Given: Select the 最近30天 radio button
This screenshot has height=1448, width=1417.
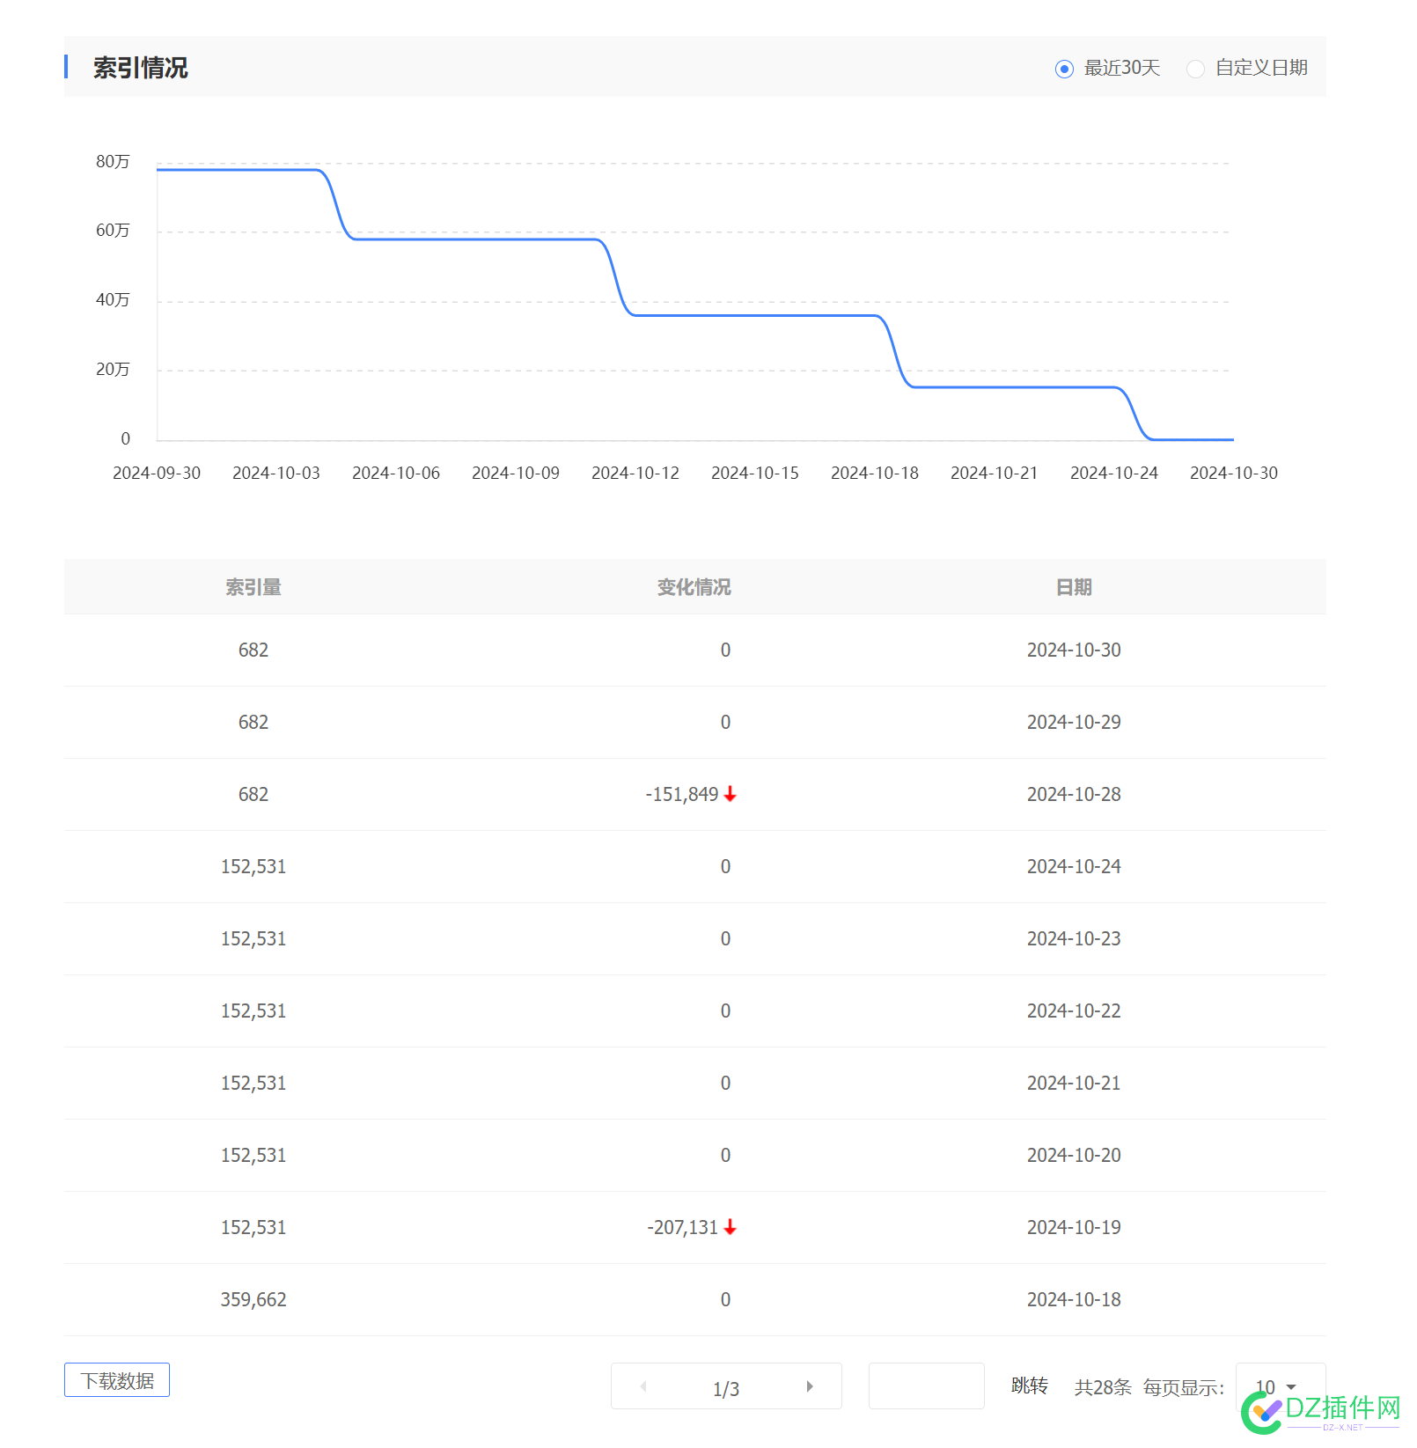Looking at the screenshot, I should [1064, 69].
